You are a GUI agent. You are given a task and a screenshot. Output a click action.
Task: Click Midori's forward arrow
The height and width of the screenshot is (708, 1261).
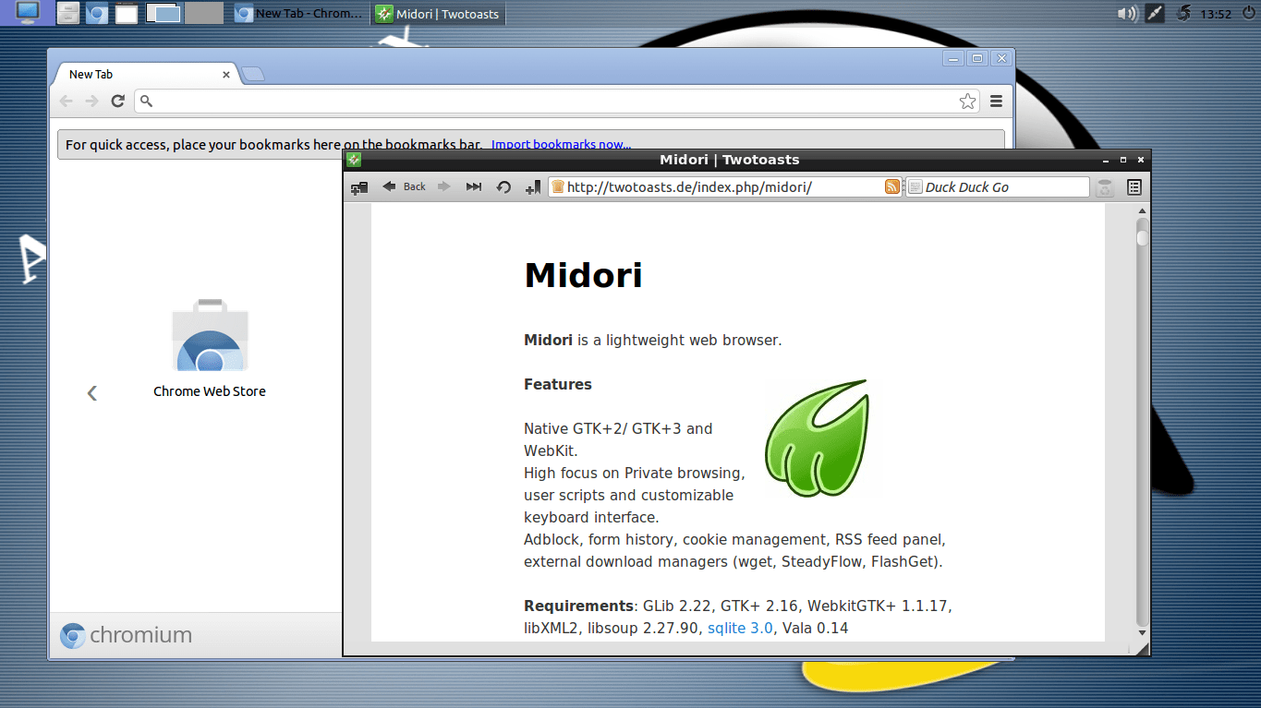pyautogui.click(x=444, y=186)
